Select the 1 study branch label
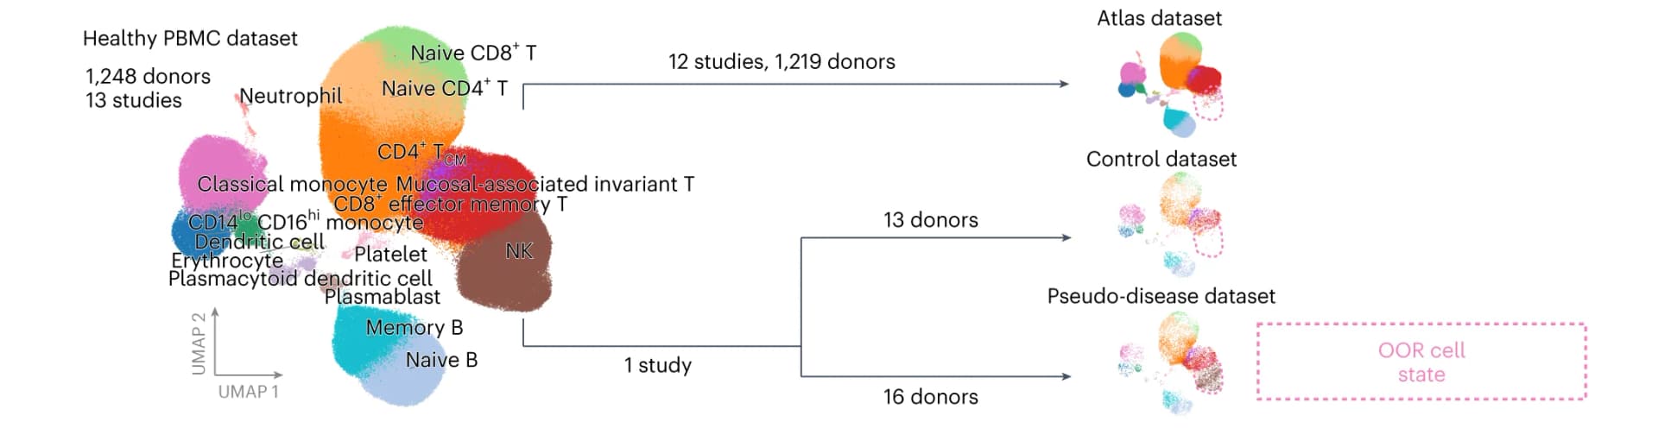 658,365
